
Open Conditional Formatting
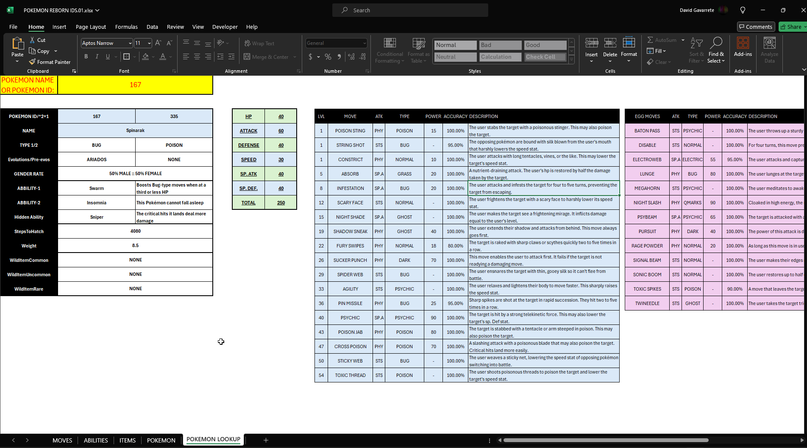tap(390, 51)
